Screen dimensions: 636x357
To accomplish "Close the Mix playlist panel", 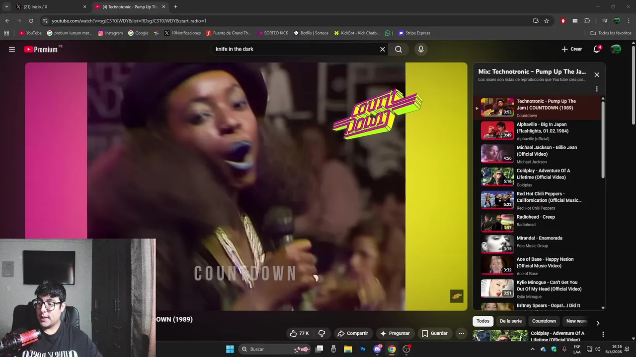I will click(597, 75).
